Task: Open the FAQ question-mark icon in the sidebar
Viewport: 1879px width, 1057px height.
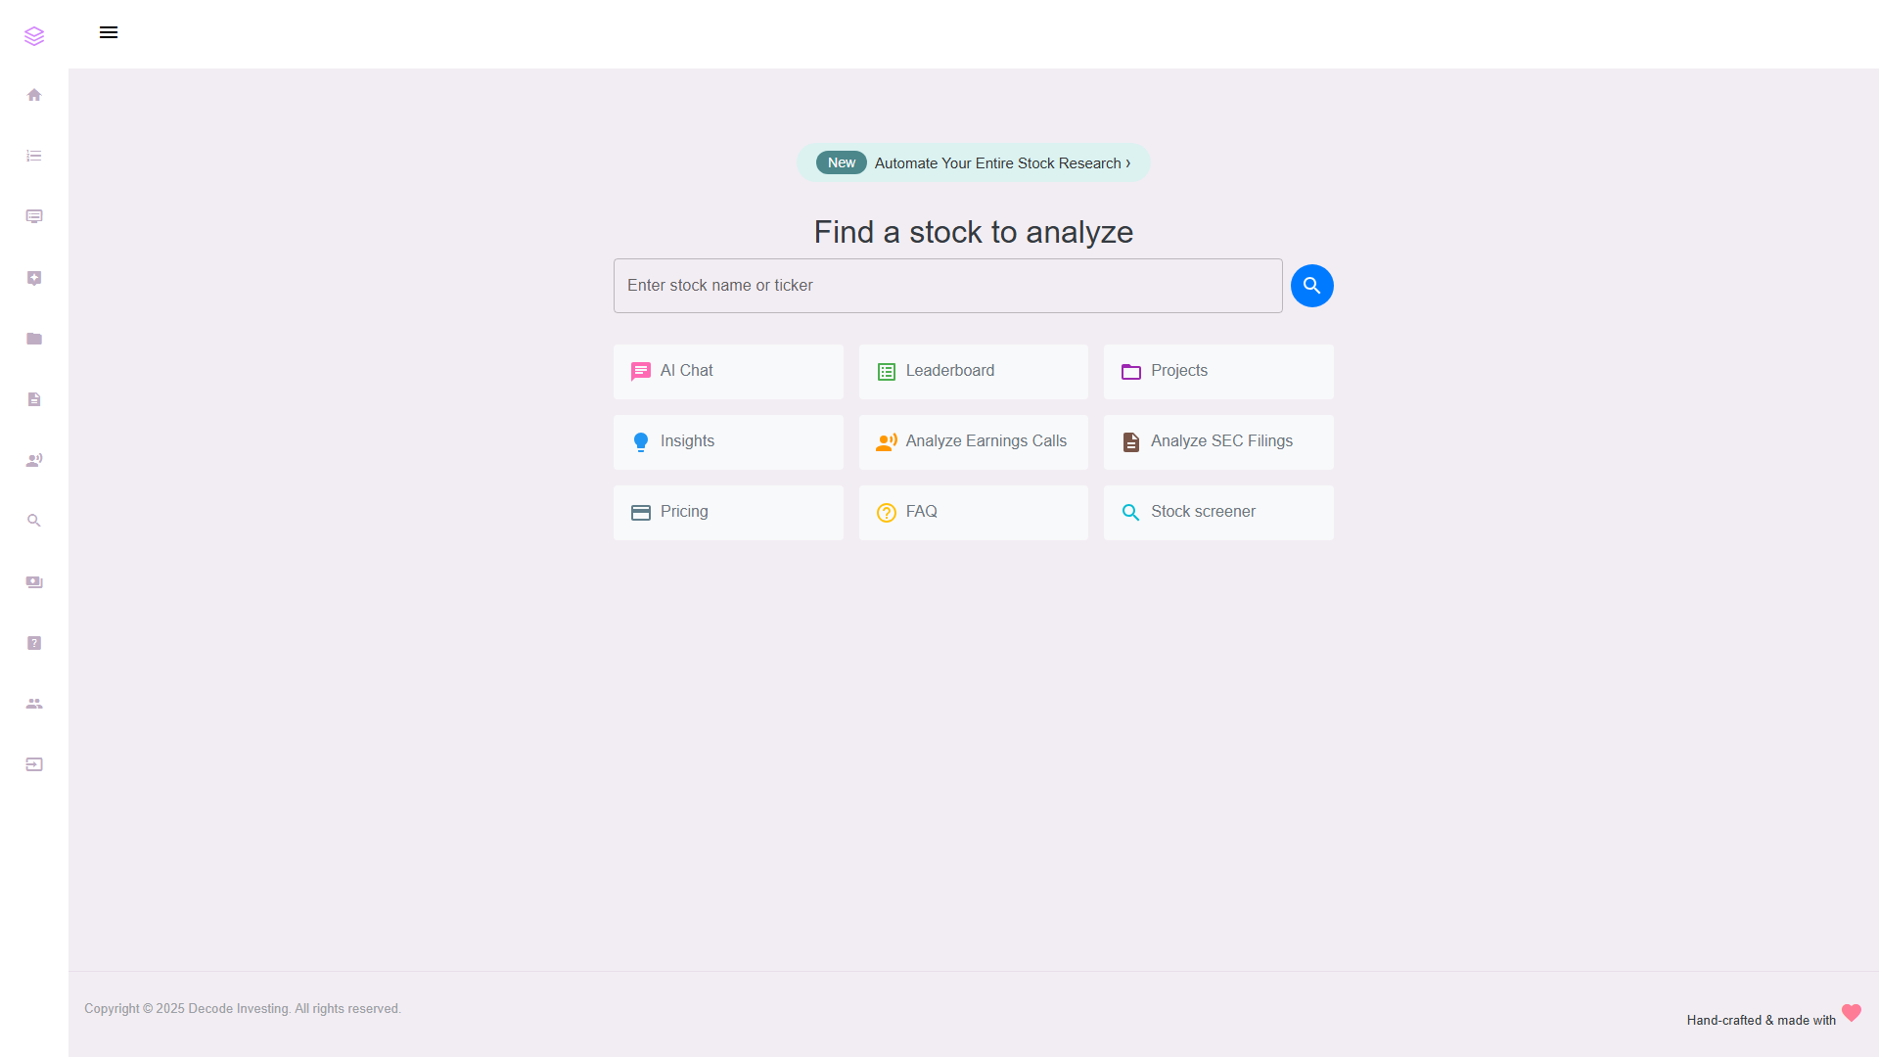Action: click(x=34, y=643)
